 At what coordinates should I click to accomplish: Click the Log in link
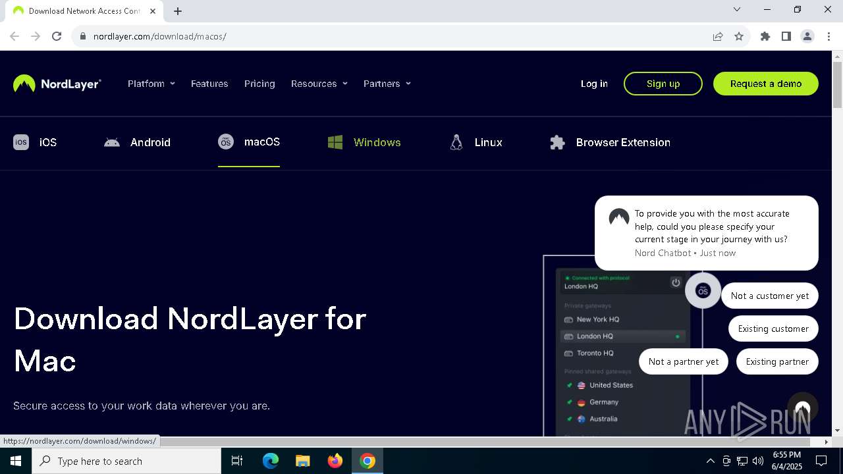click(594, 84)
